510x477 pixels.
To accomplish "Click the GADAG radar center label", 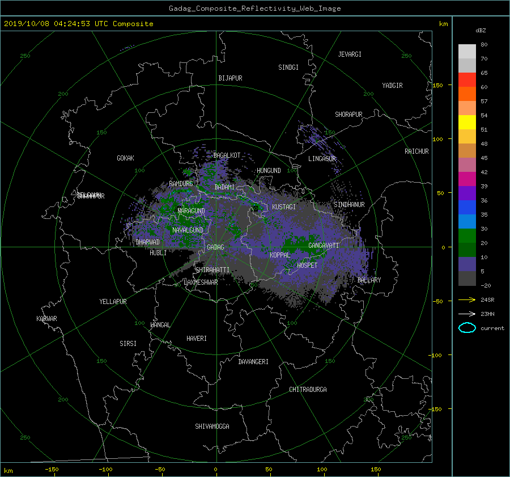I will (215, 247).
